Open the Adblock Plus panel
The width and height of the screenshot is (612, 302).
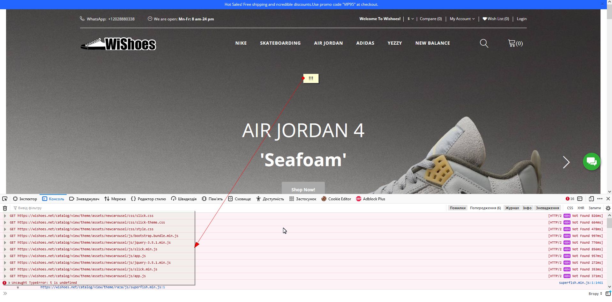click(370, 199)
